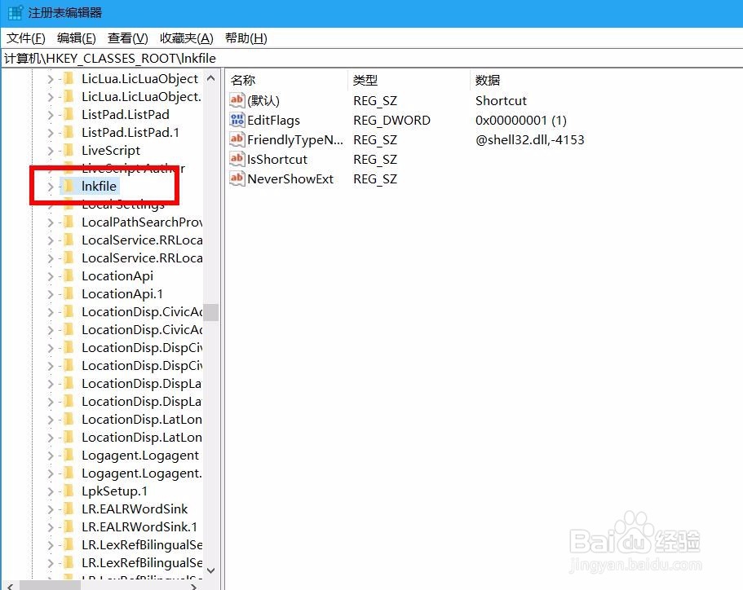Select the lnkfile folder icon
The height and width of the screenshot is (590, 743).
point(69,186)
